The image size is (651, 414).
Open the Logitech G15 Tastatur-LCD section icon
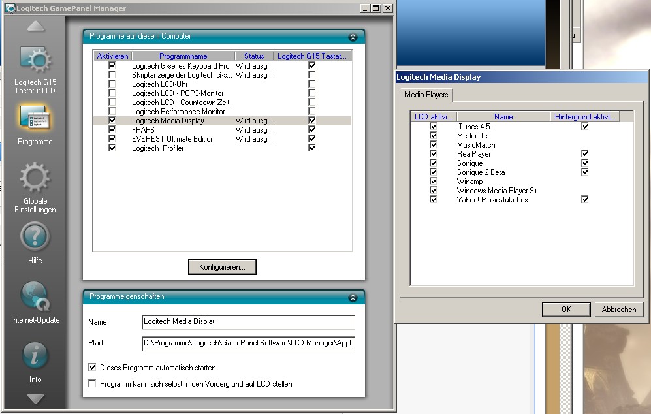[x=35, y=61]
